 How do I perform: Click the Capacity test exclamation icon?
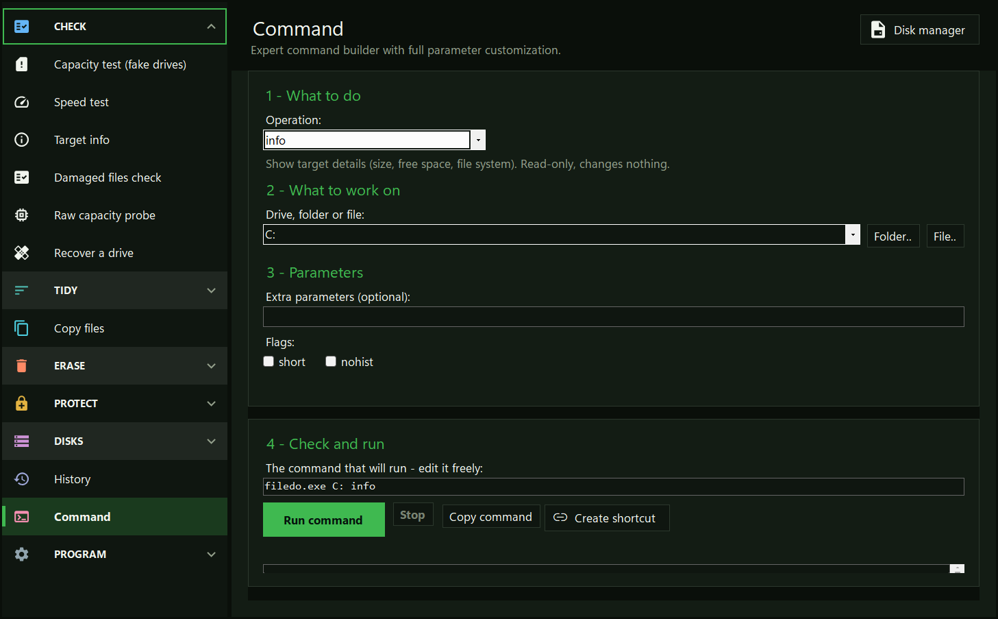(22, 64)
